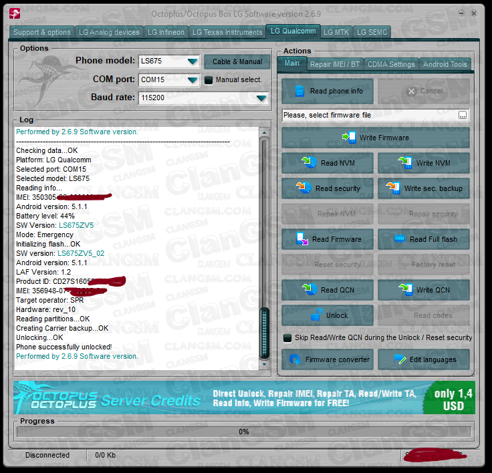
Task: Switch to the LG MTK tab
Action: click(336, 32)
